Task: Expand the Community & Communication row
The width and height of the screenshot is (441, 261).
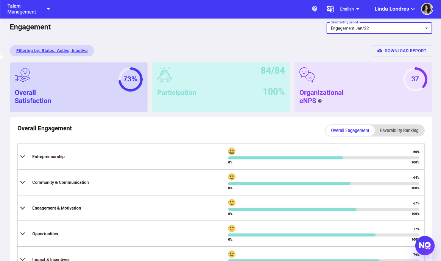Action: [x=23, y=182]
